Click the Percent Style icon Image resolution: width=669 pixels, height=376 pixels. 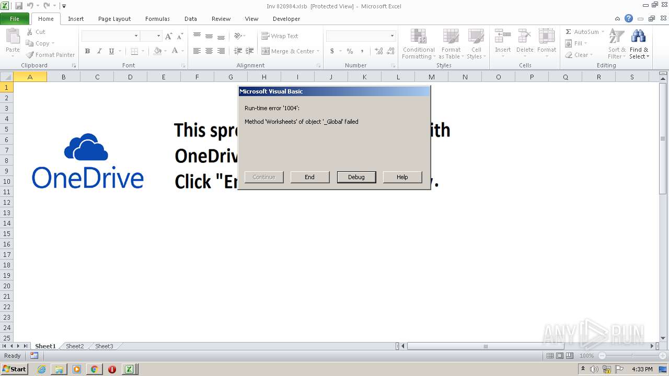pyautogui.click(x=350, y=51)
